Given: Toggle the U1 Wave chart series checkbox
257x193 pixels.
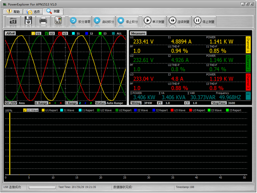Looking at the screenshot, I should pyautogui.click(x=25, y=110).
